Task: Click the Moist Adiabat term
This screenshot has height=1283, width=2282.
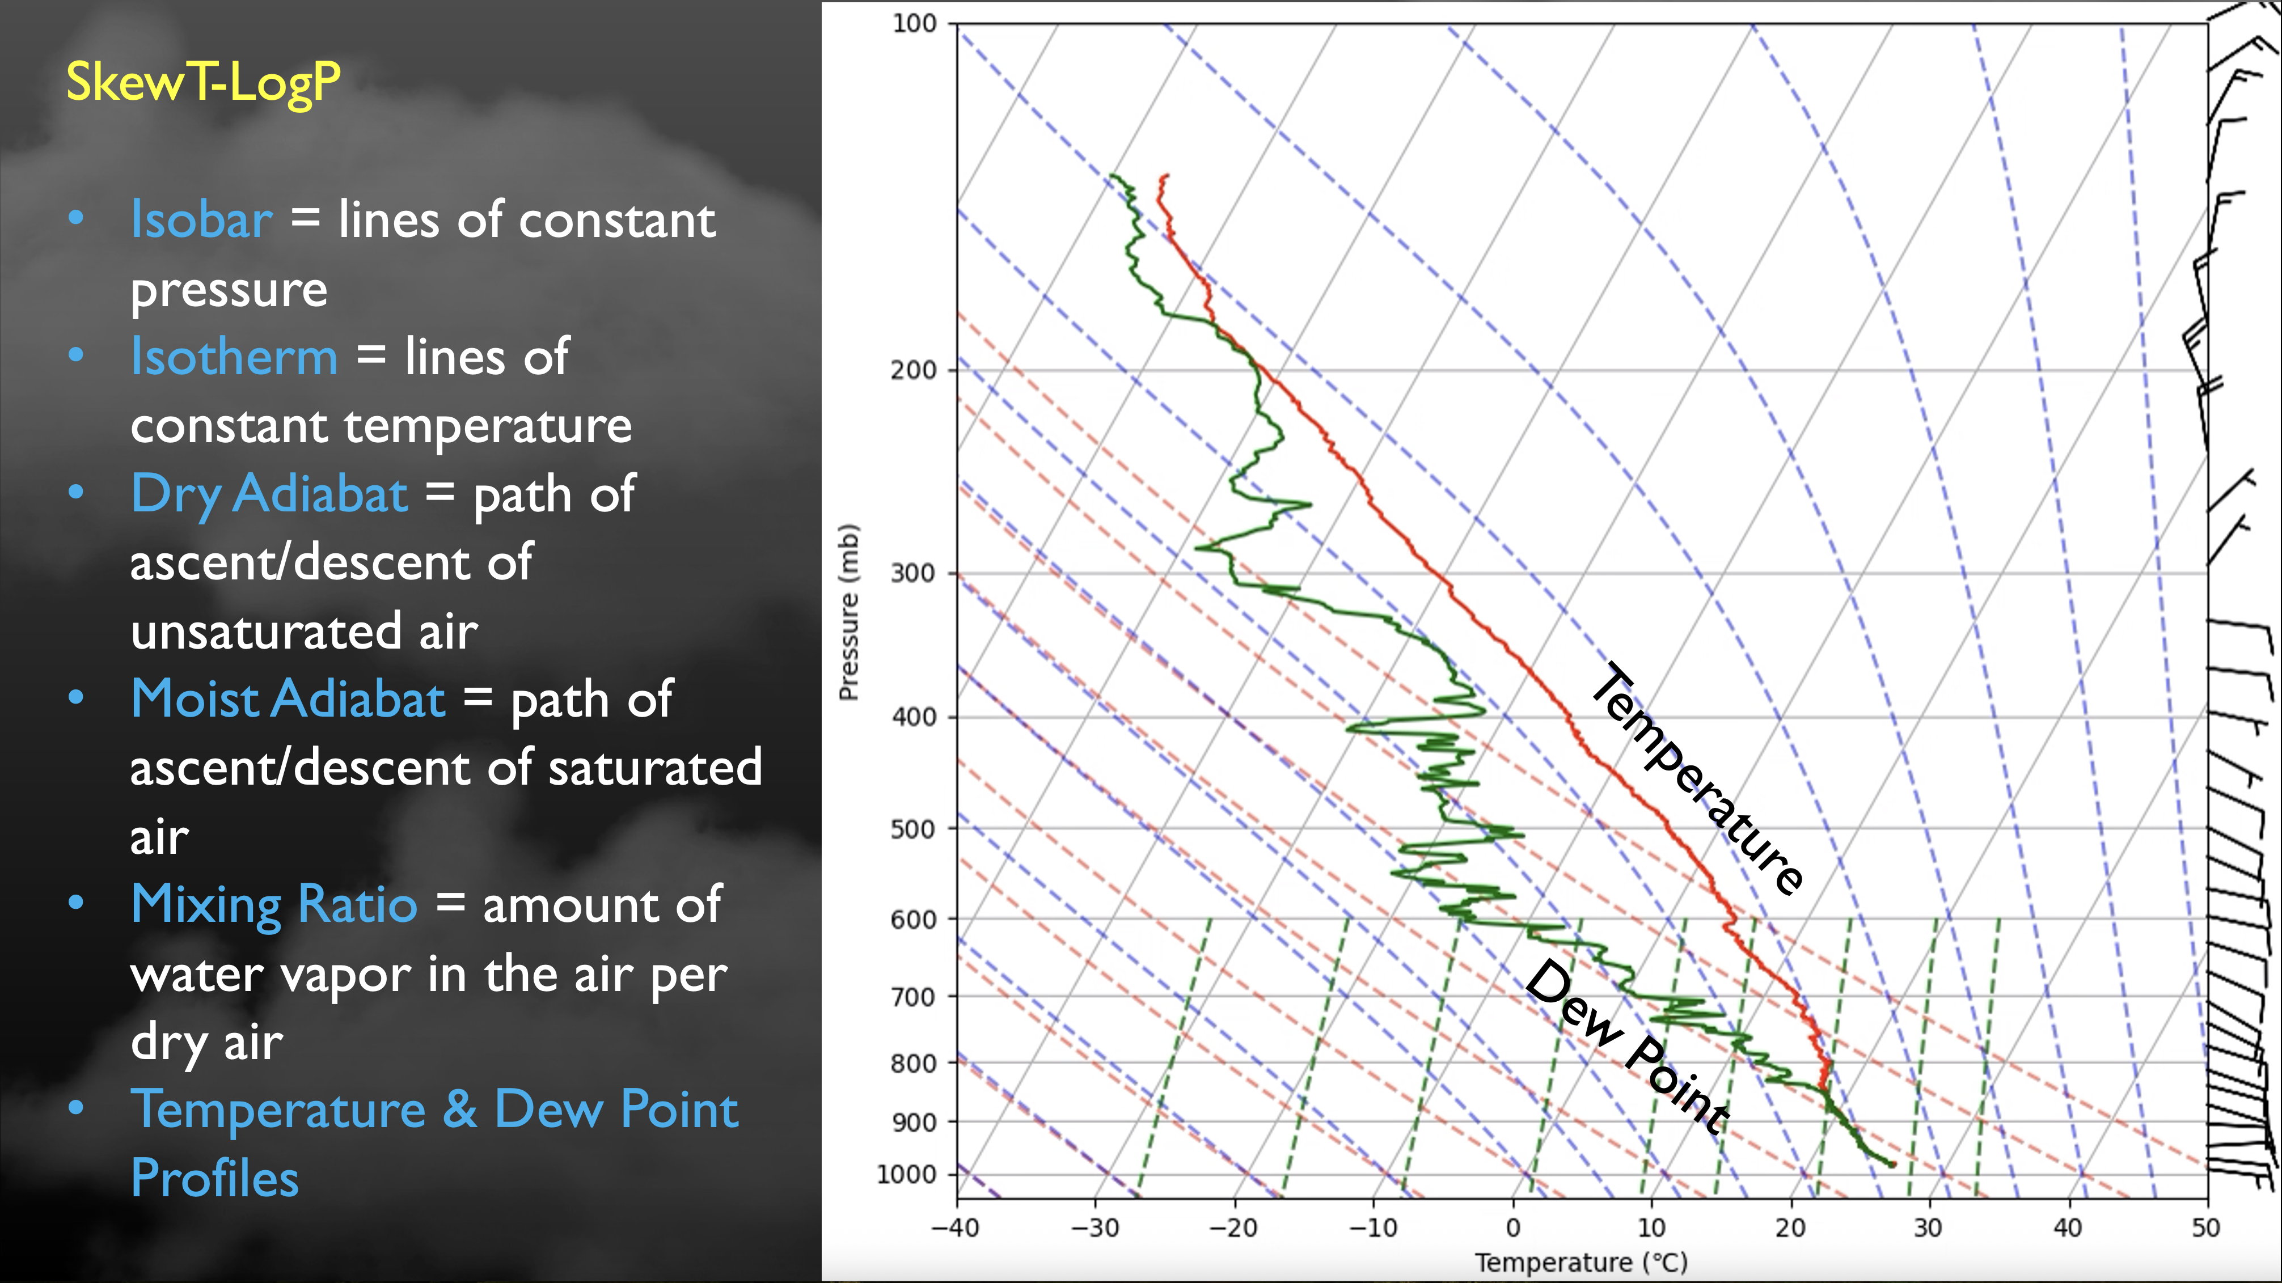Action: [x=288, y=698]
